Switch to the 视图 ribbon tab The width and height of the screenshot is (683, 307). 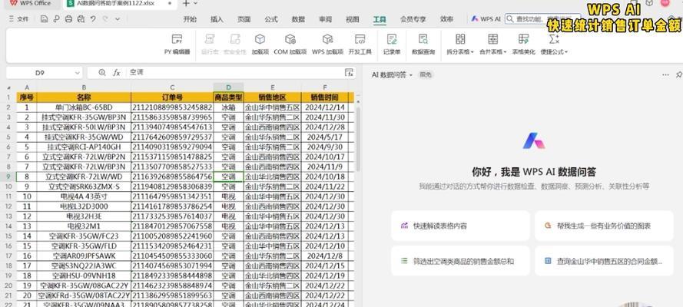tap(352, 19)
